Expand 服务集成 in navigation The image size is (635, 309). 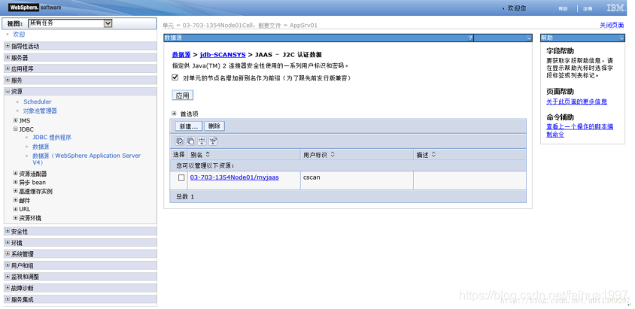tap(8, 299)
